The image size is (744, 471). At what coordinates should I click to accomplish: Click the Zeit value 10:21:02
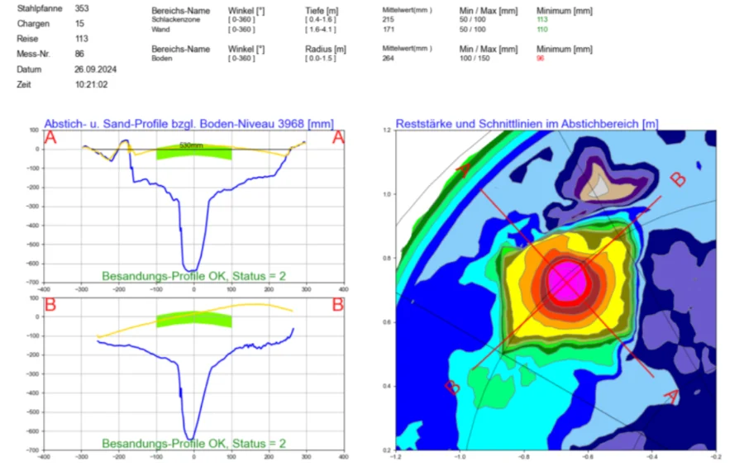pyautogui.click(x=90, y=84)
